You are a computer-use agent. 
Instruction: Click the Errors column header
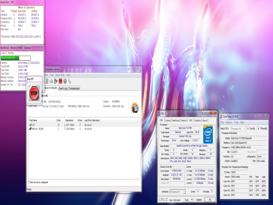[80, 120]
